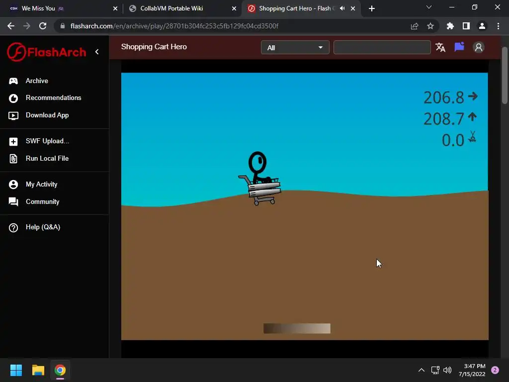Open notifications badge showing 2
This screenshot has width=509, height=382.
(x=495, y=370)
